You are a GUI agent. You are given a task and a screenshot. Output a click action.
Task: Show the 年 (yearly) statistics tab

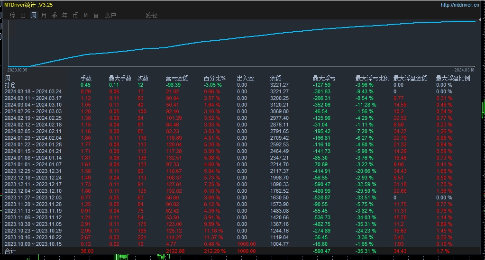click(x=64, y=15)
